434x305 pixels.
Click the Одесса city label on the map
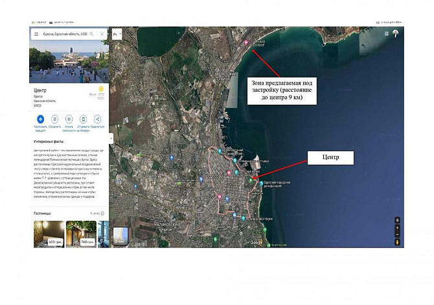(x=213, y=176)
